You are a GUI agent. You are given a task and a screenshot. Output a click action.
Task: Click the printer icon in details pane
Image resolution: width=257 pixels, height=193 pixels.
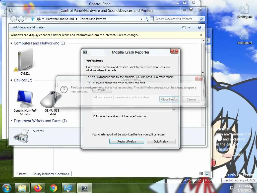pyautogui.click(x=21, y=136)
